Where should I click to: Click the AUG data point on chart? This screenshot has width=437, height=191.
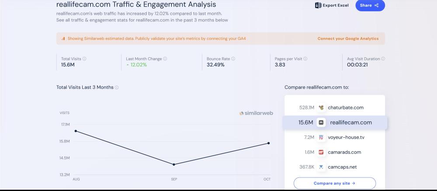[x=76, y=131]
